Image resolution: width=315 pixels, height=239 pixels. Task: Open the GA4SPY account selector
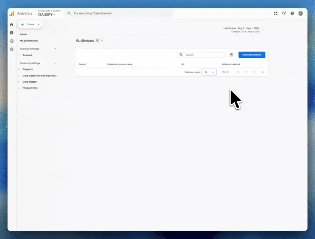point(47,15)
